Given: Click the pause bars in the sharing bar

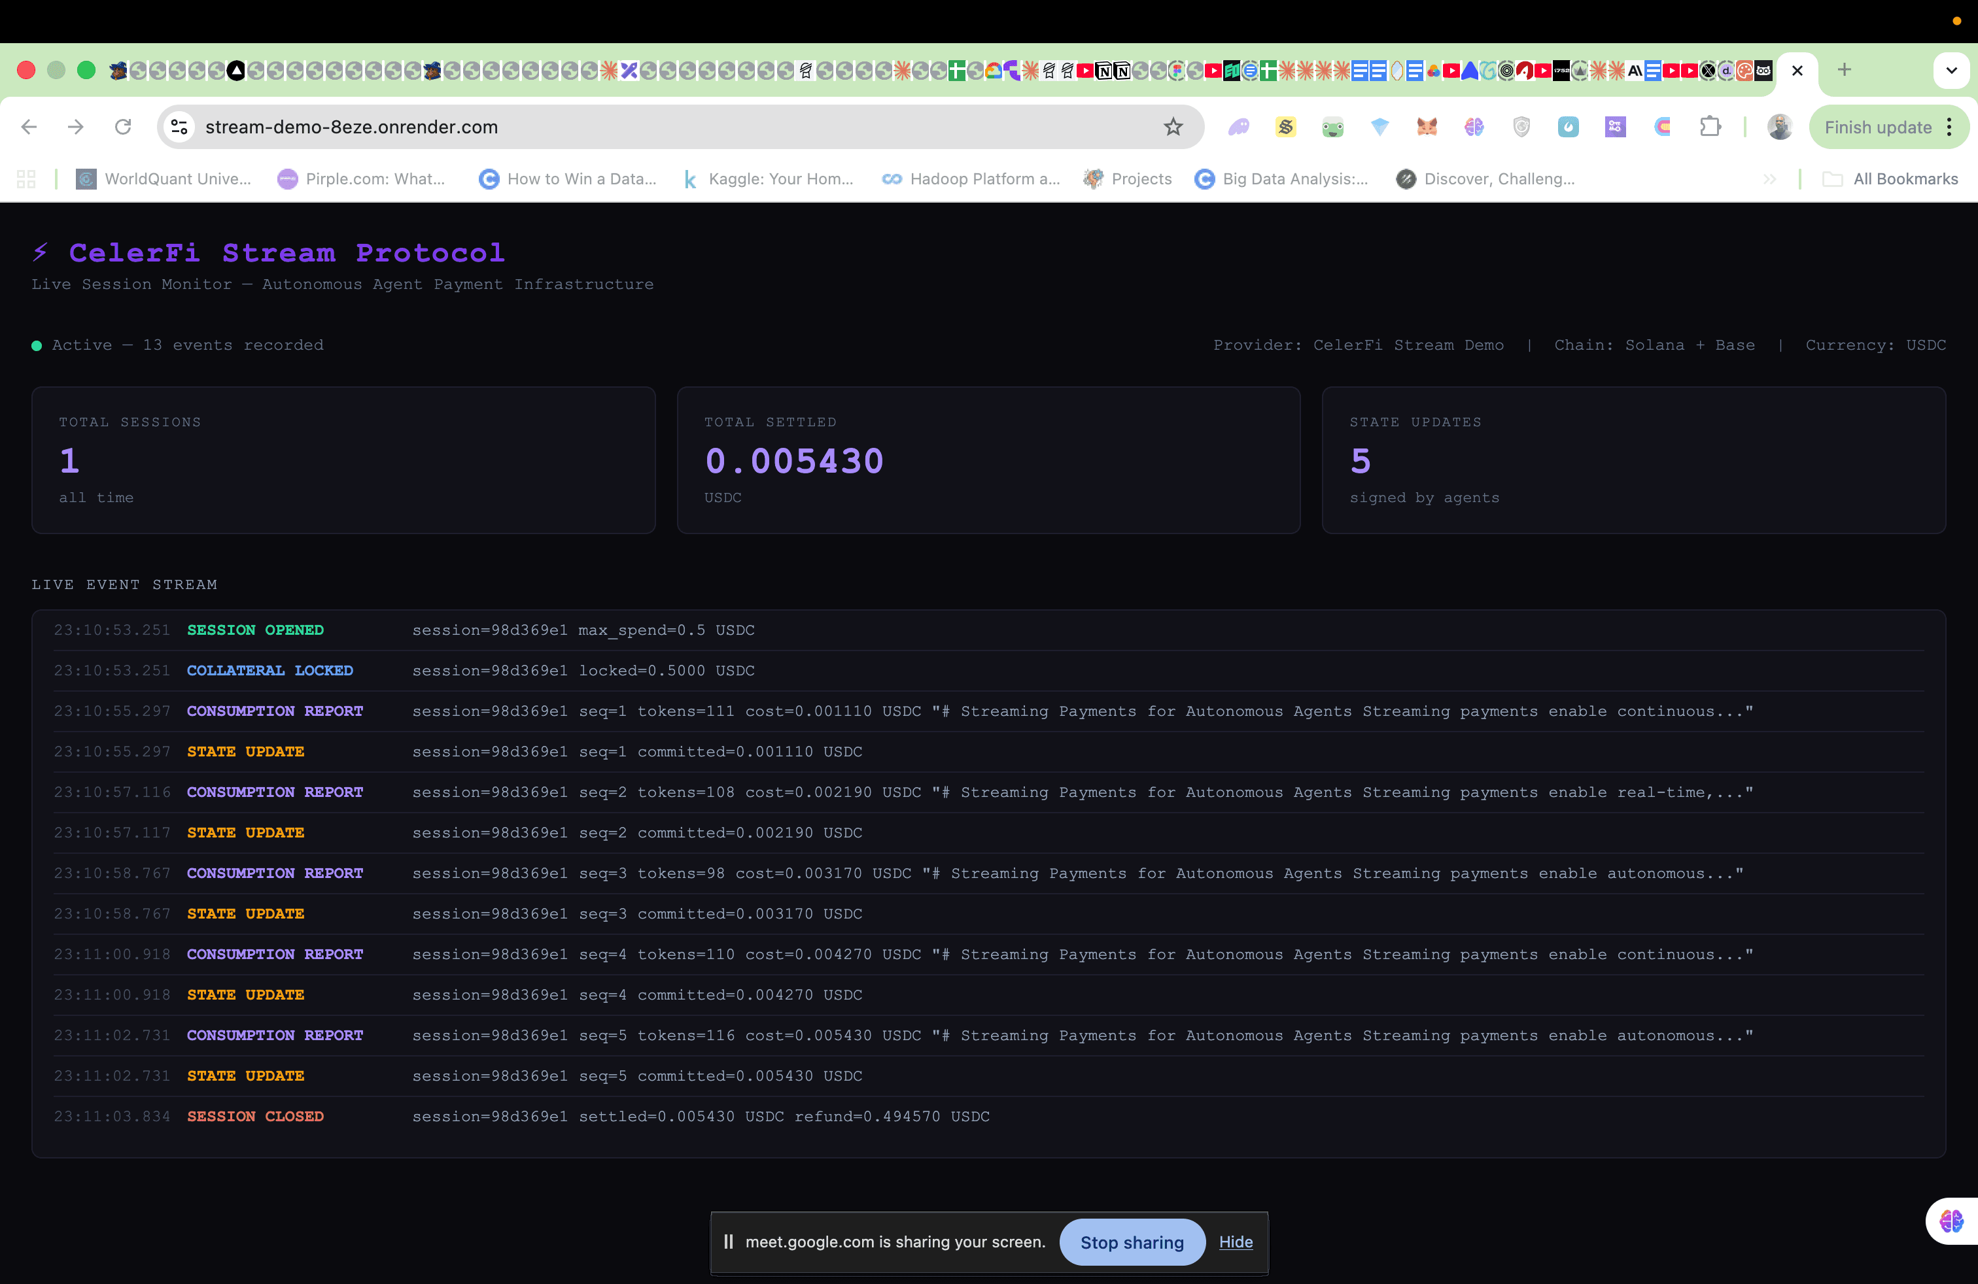Looking at the screenshot, I should 728,1242.
